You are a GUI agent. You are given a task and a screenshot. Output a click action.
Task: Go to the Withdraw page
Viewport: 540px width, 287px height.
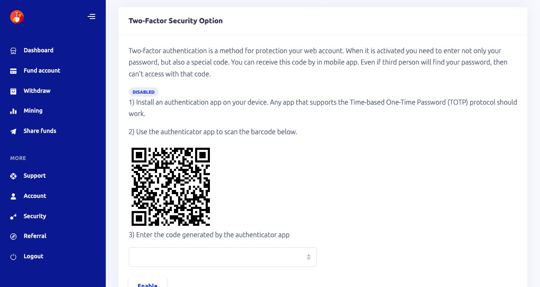coord(37,91)
